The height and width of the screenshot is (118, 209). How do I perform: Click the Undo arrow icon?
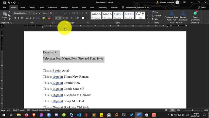pyautogui.click(x=9, y=3)
